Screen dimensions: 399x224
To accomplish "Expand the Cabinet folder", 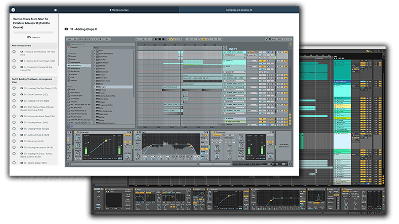I will [x=95, y=65].
